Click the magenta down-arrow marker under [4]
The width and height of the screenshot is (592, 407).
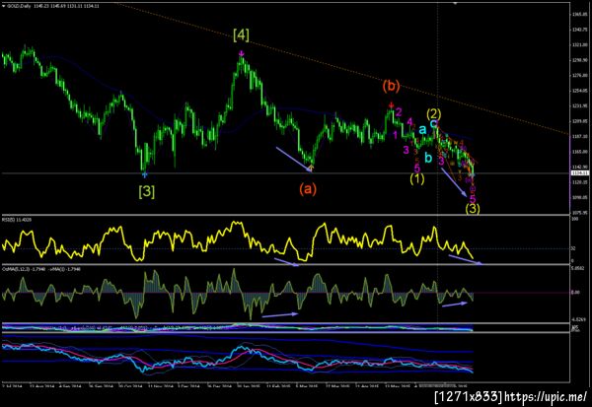[x=242, y=54]
